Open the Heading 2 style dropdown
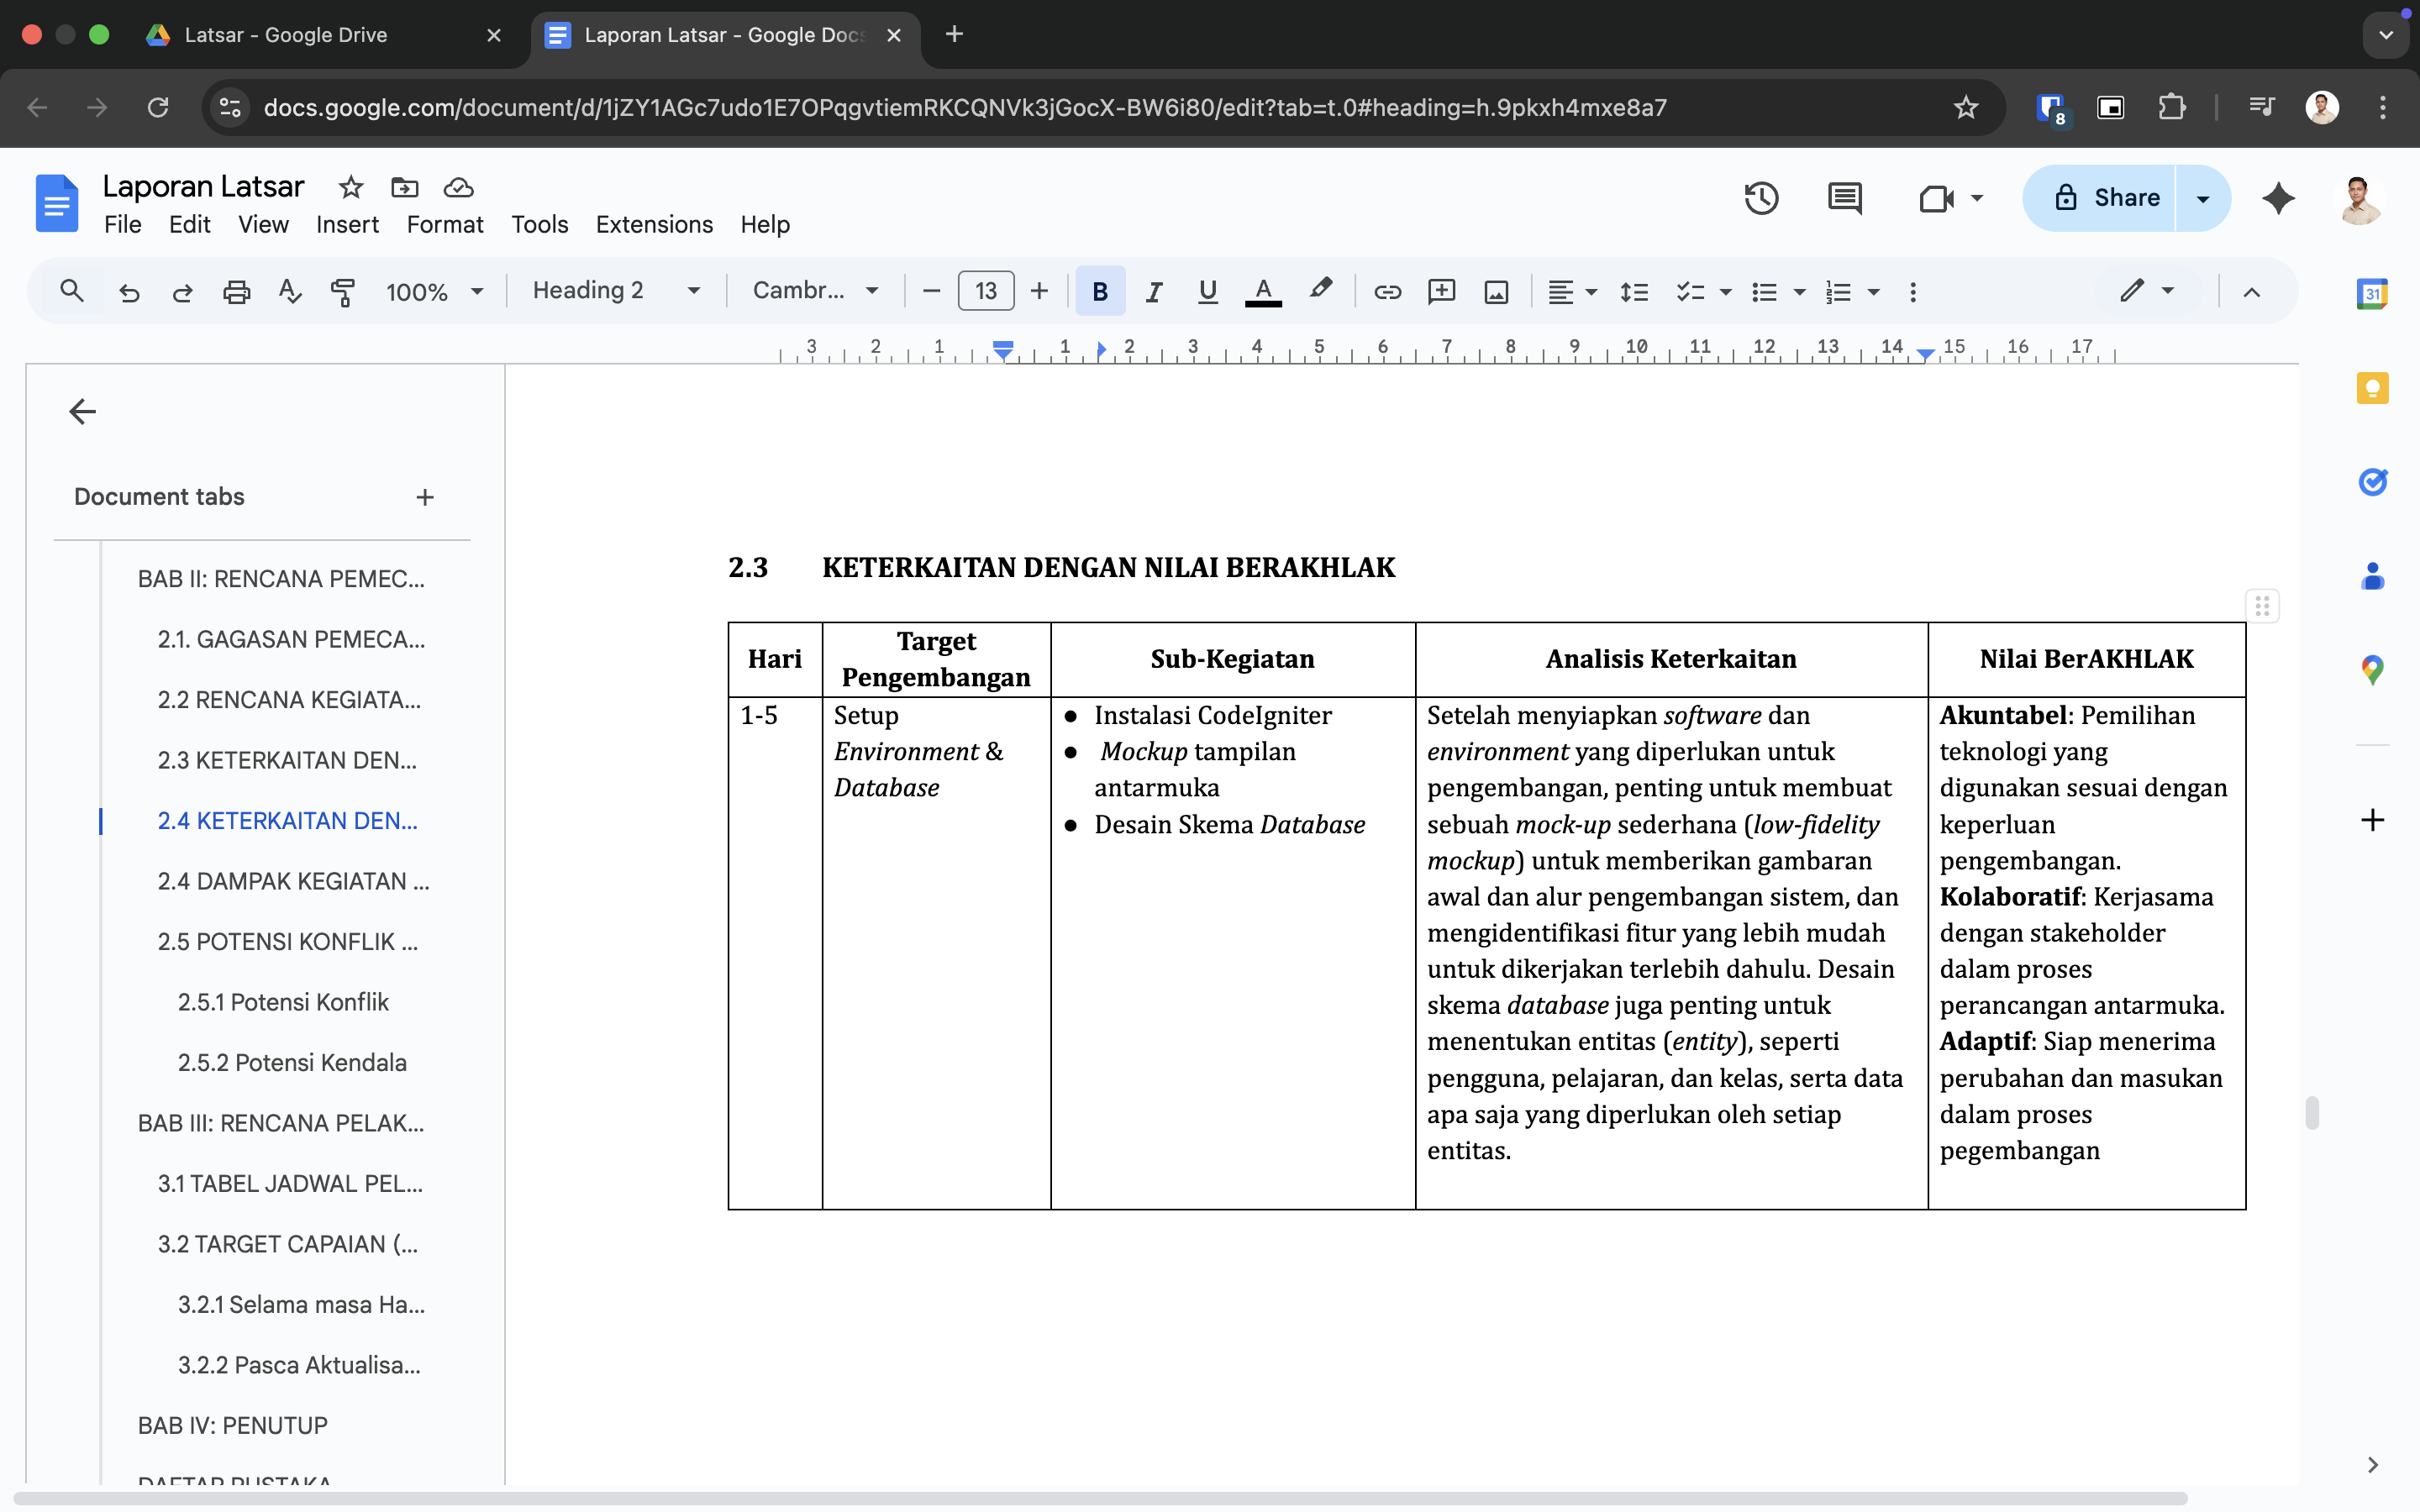Image resolution: width=2420 pixels, height=1512 pixels. click(x=615, y=291)
